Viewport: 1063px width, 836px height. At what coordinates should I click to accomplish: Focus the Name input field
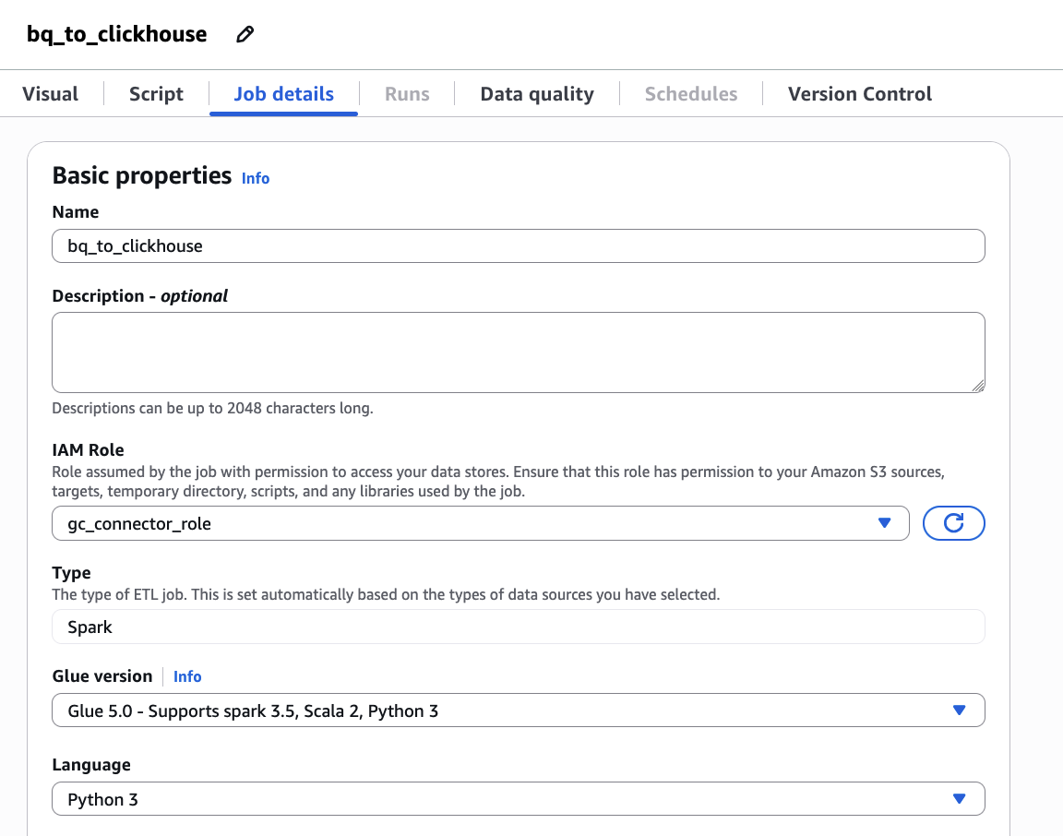518,246
